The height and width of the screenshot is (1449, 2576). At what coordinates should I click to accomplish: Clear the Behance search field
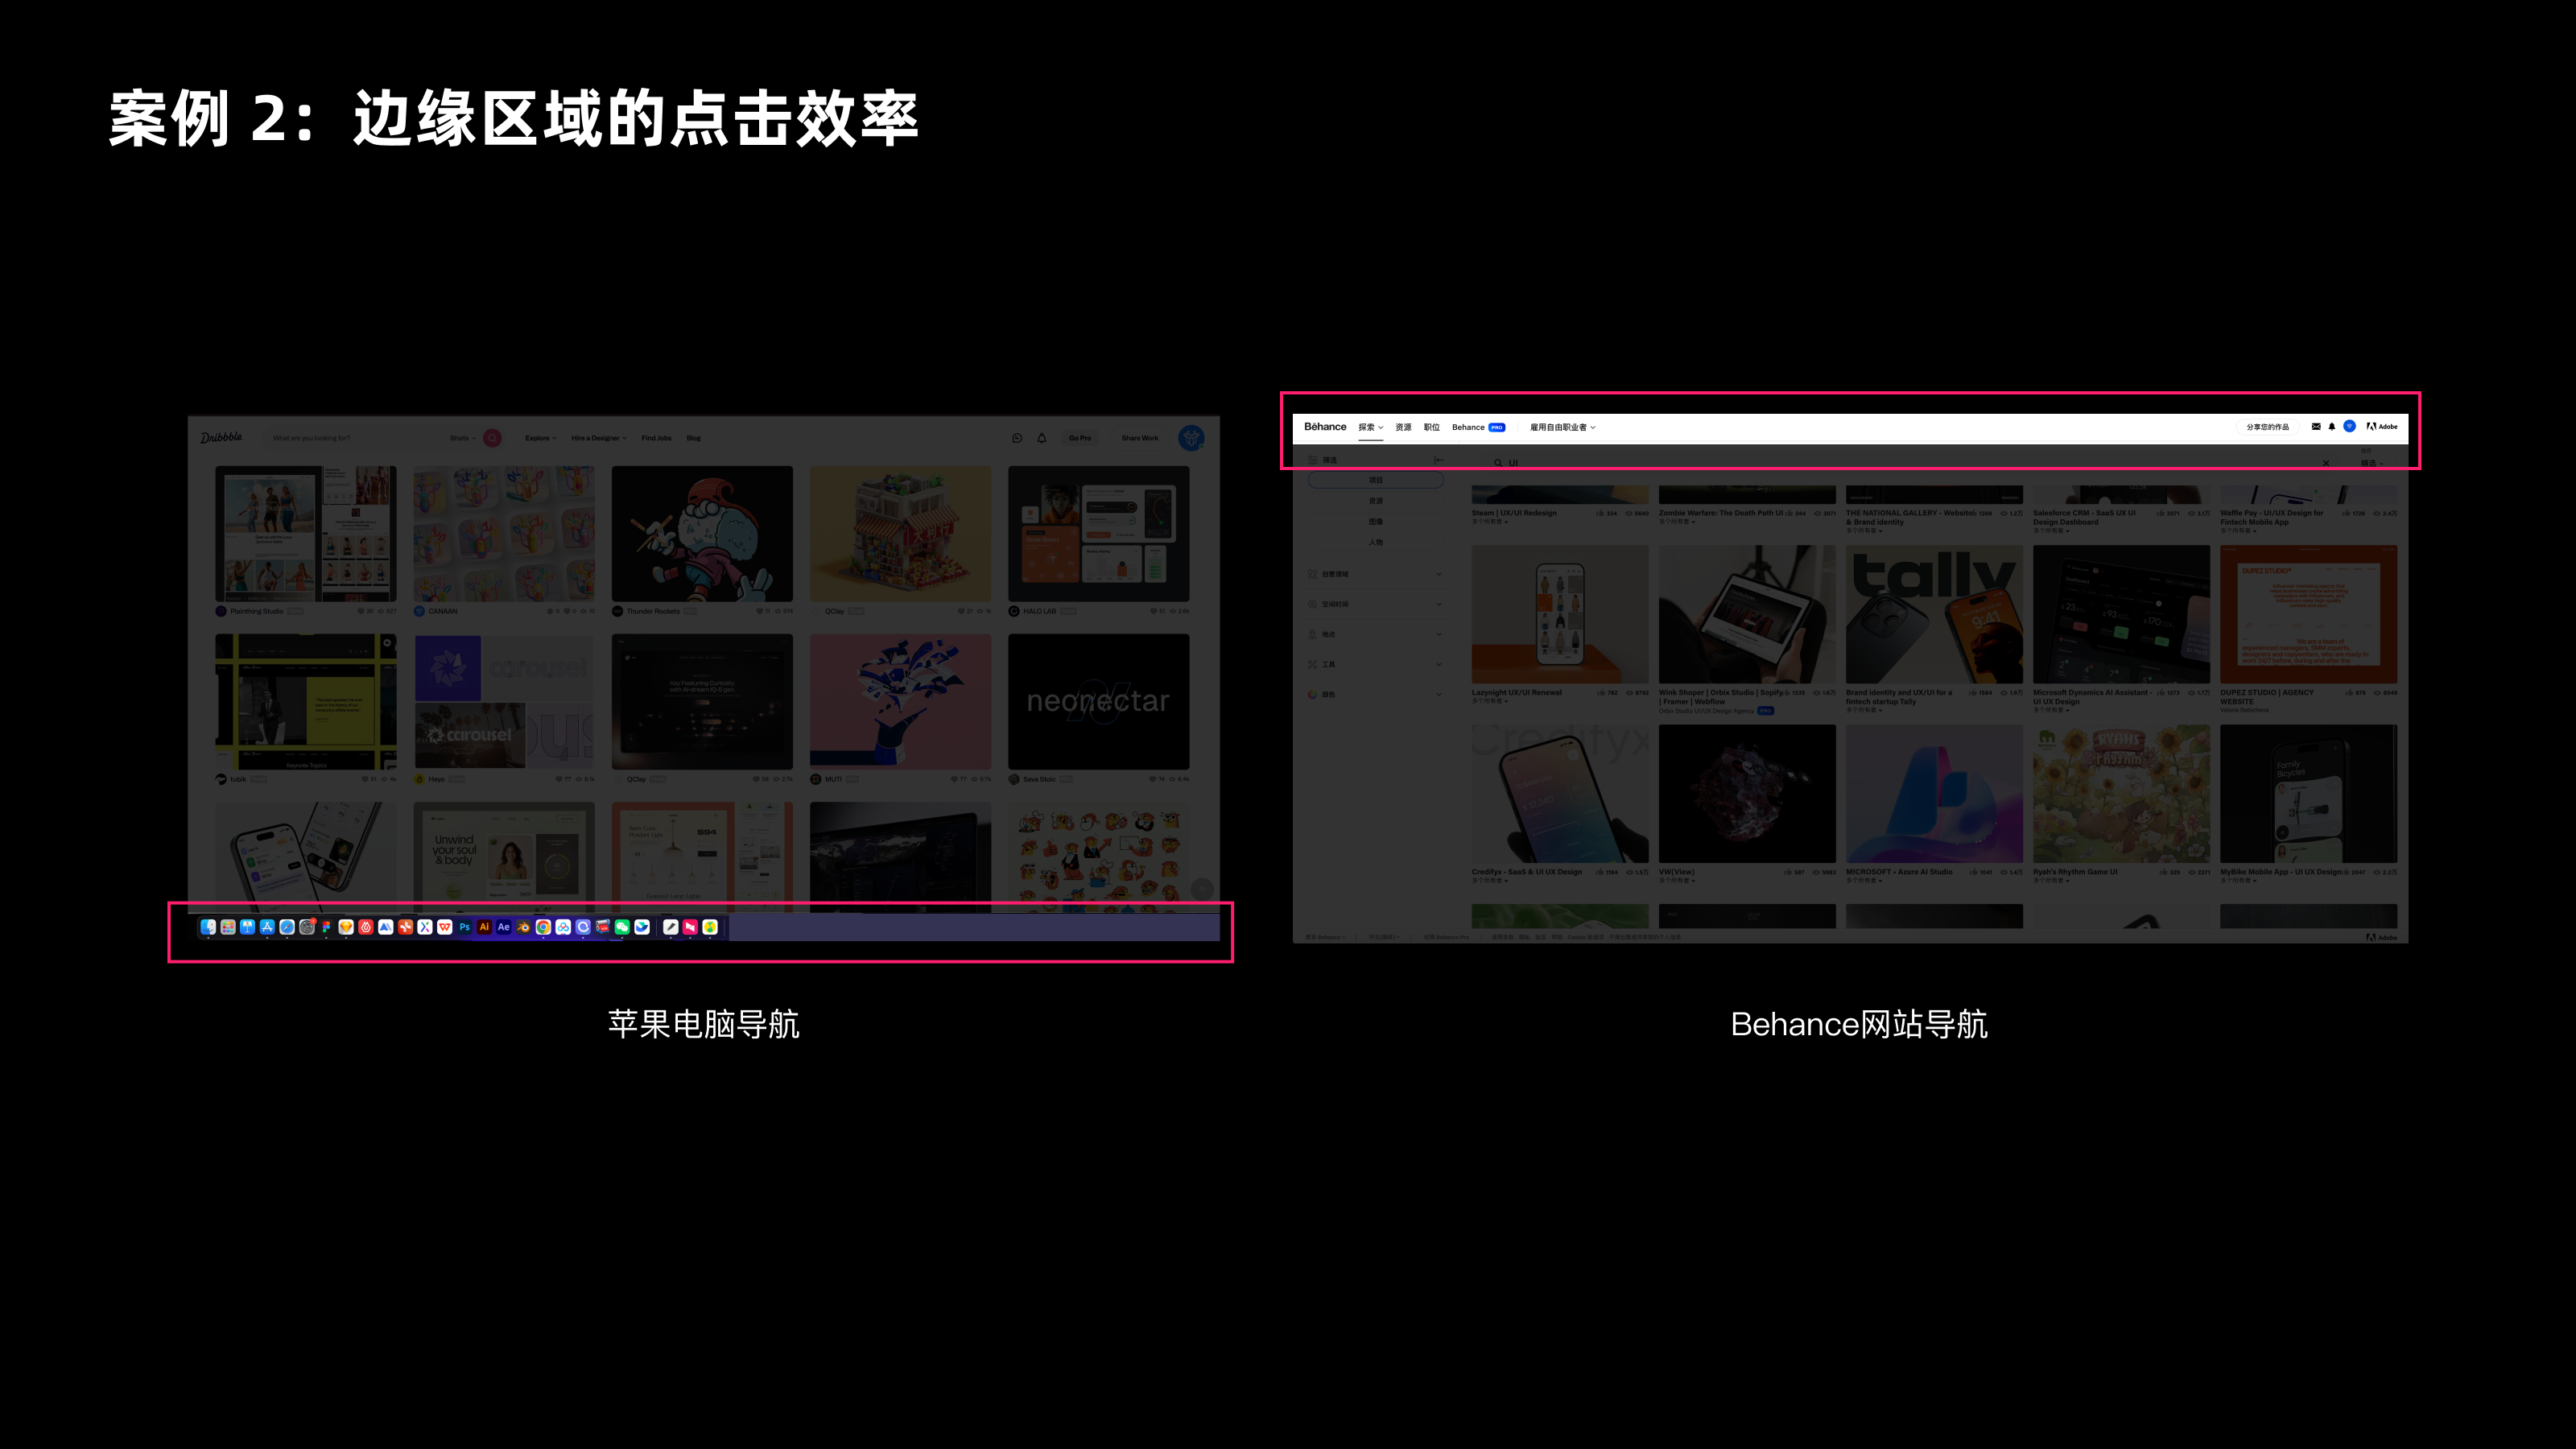tap(2326, 463)
